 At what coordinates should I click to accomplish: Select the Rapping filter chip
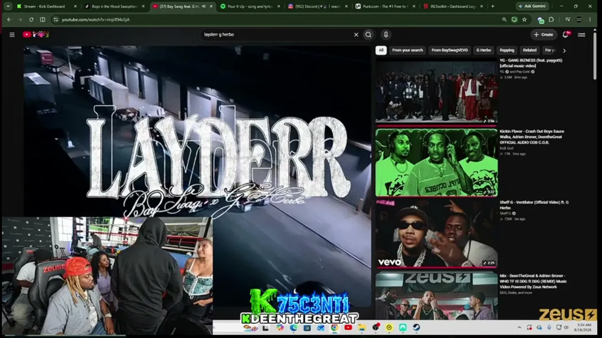[x=507, y=50]
